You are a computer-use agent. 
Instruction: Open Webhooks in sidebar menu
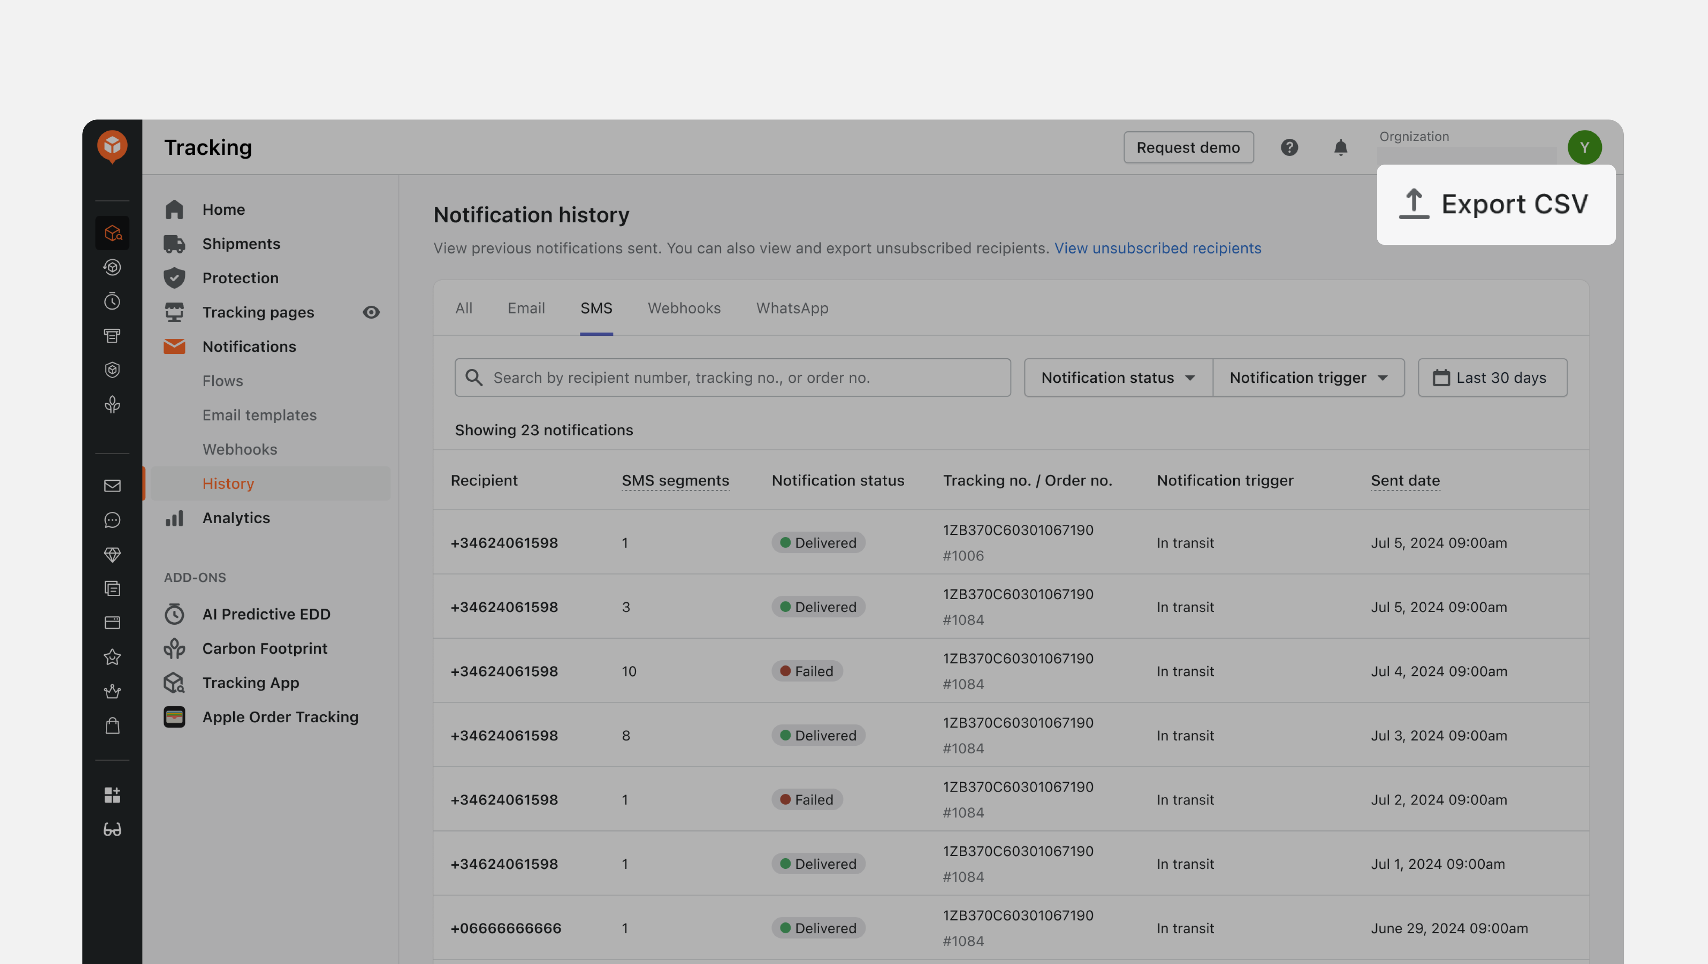click(x=239, y=449)
